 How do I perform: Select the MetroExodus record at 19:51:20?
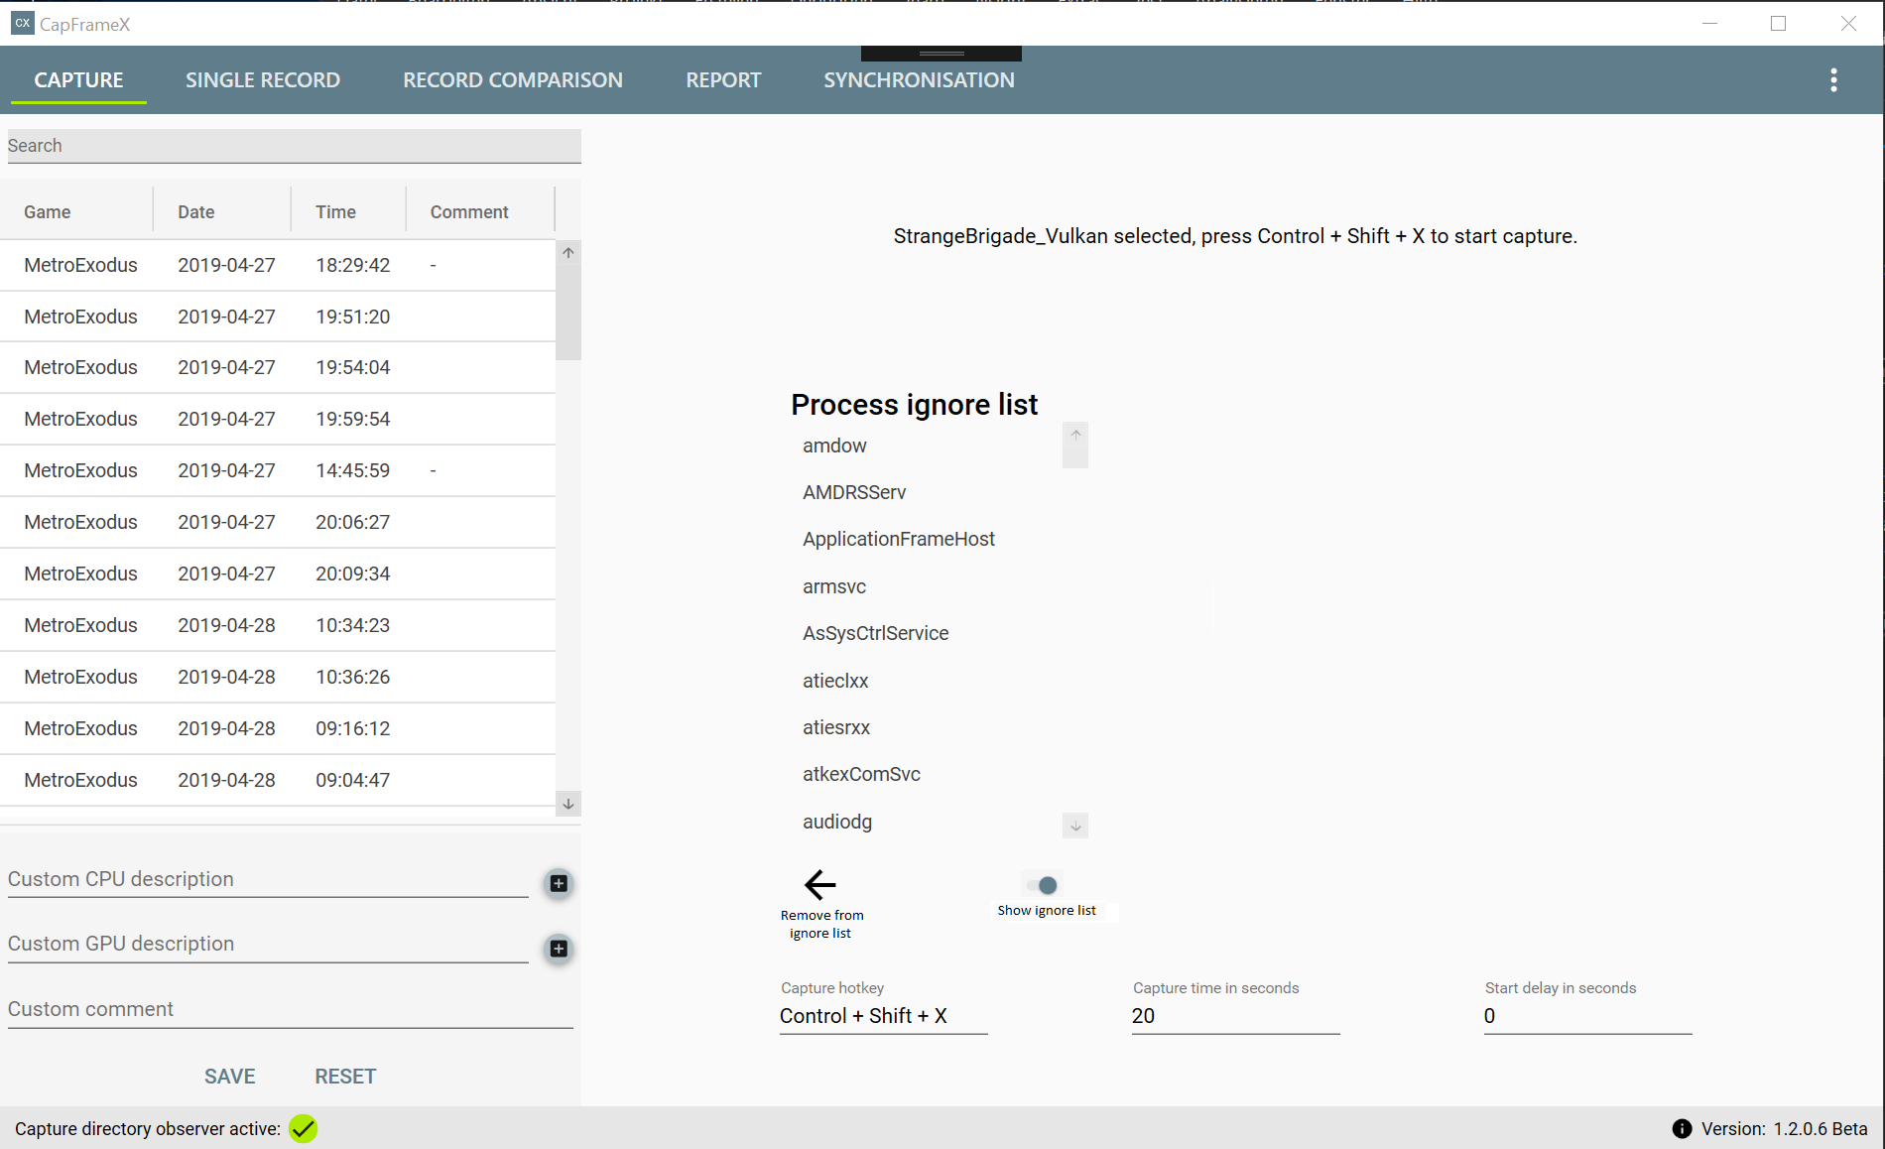(278, 317)
